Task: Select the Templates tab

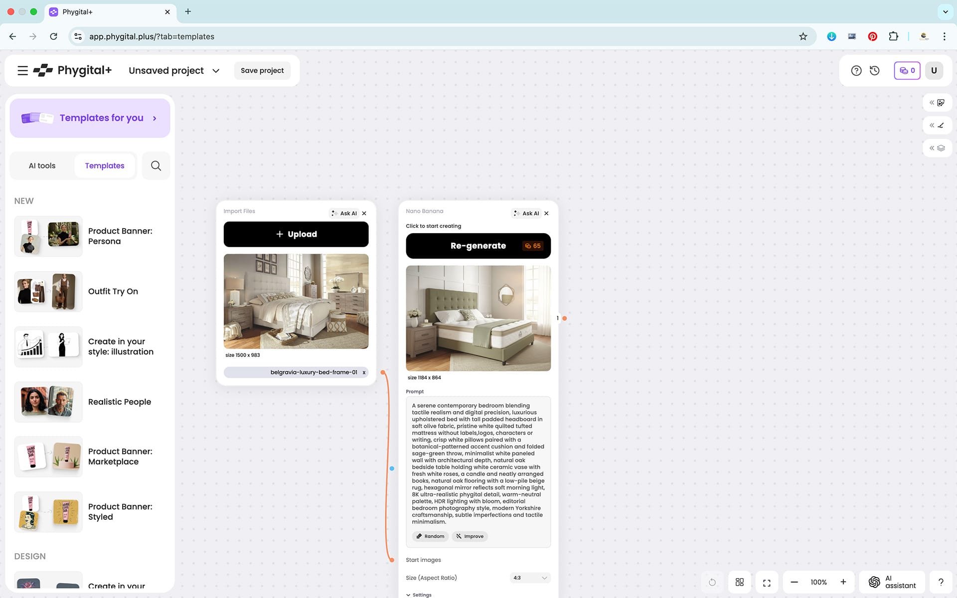Action: pos(105,166)
